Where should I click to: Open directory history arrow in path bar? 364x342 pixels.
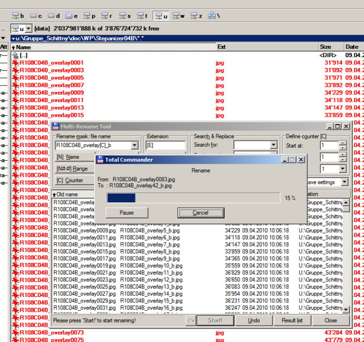[14, 39]
